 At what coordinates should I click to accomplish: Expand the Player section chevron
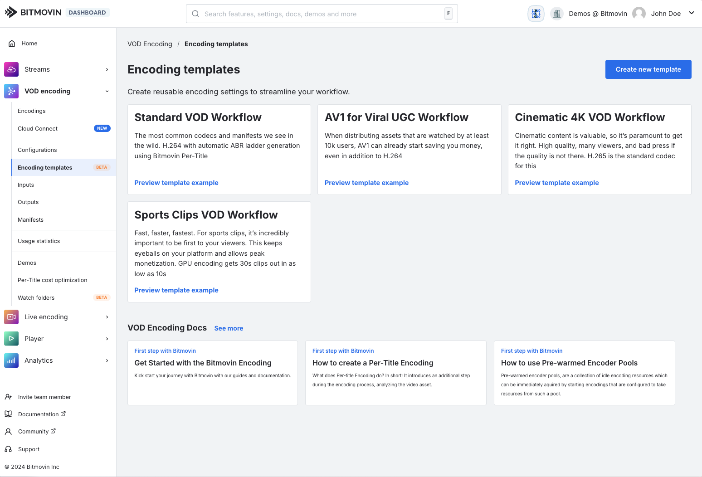click(107, 339)
